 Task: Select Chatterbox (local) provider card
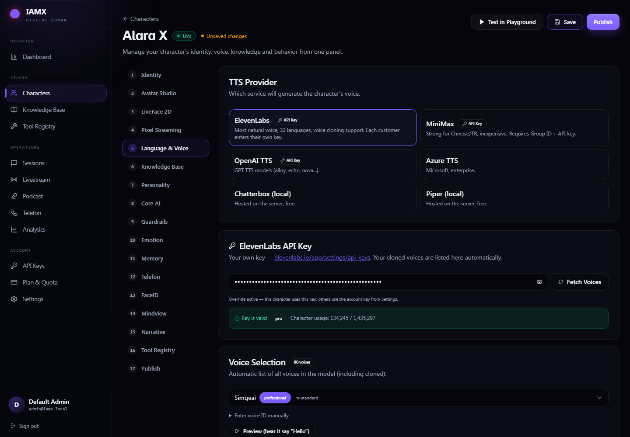322,198
